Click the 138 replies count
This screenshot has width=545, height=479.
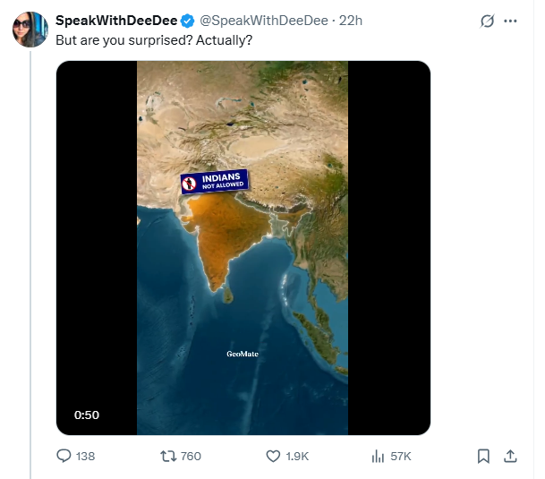click(x=85, y=456)
